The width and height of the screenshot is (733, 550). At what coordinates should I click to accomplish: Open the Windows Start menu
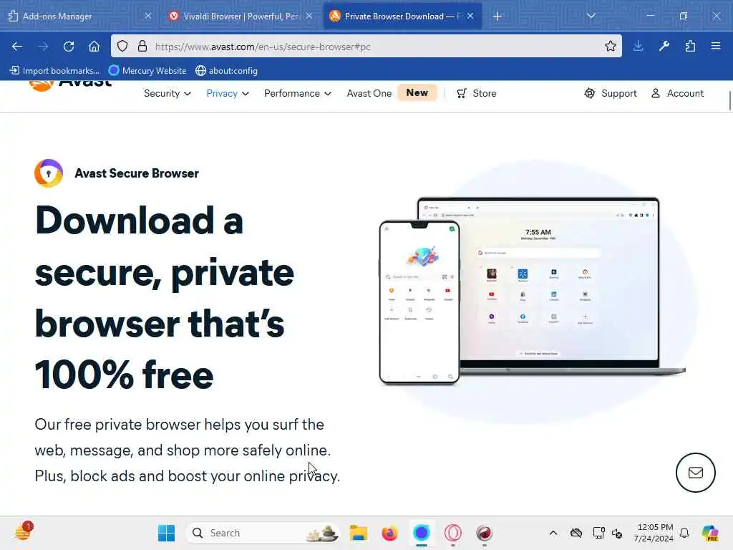pos(166,533)
